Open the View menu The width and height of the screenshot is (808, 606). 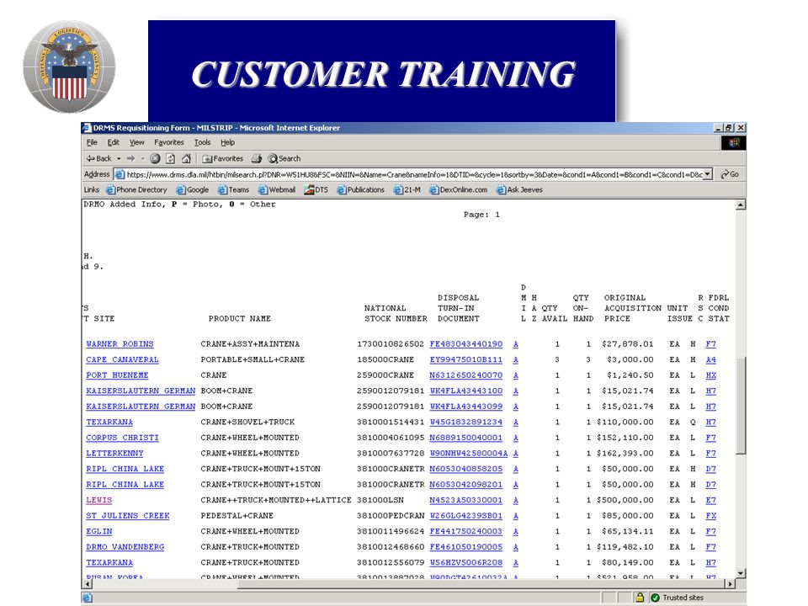[x=136, y=142]
